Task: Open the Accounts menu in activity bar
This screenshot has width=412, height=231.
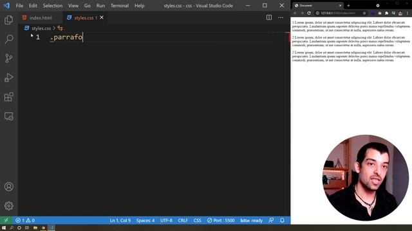Action: tap(8, 187)
